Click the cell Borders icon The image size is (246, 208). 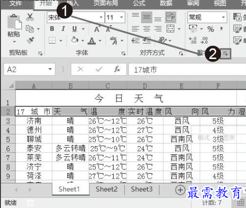52,41
